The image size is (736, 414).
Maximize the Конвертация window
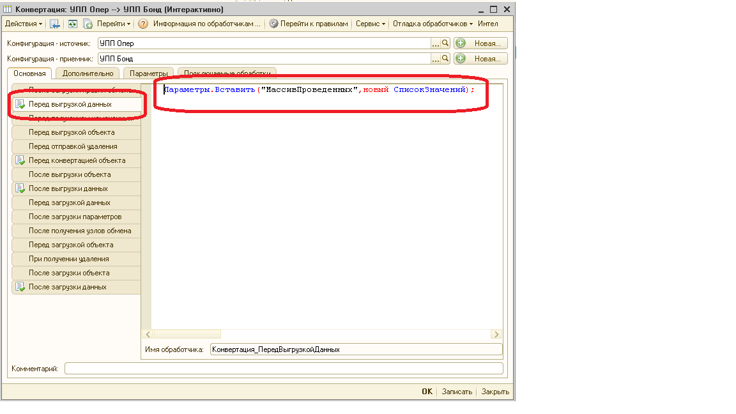coord(494,10)
